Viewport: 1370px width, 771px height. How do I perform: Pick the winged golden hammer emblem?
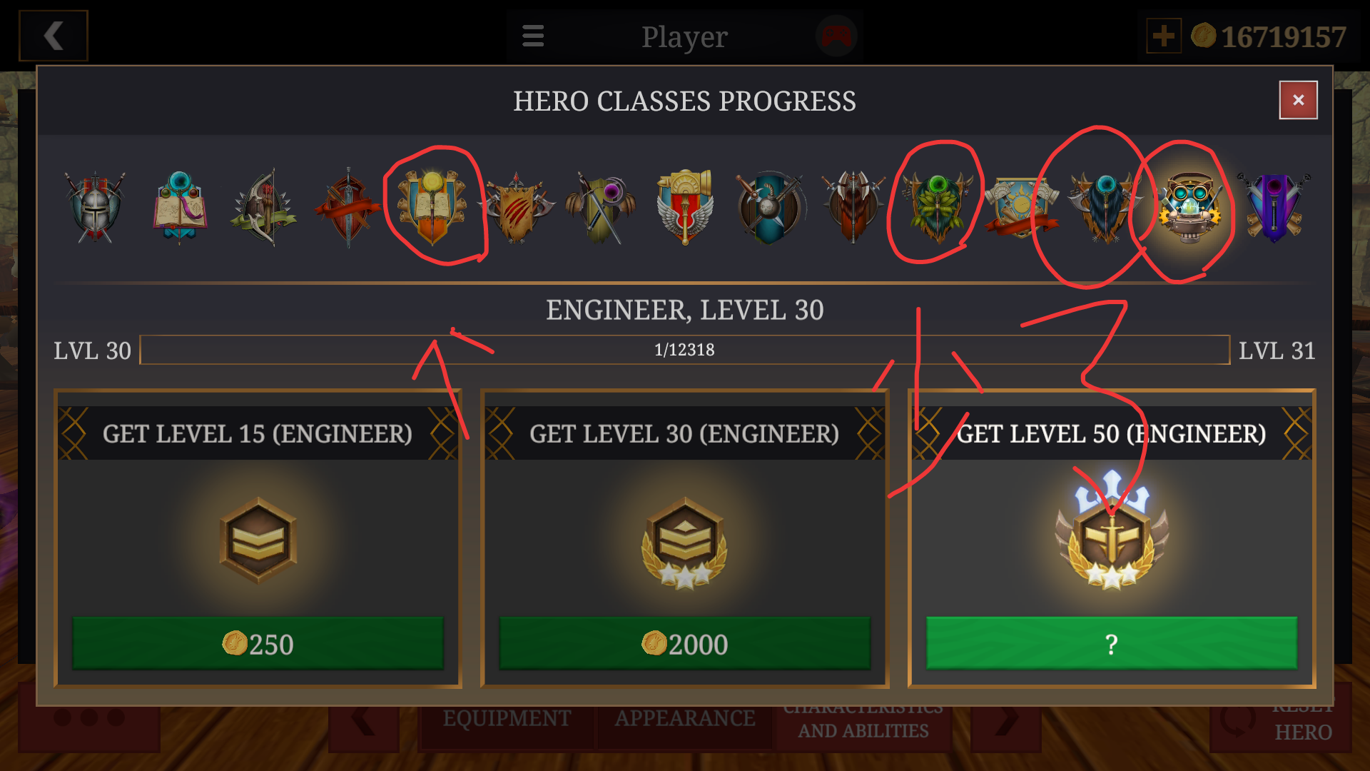coord(685,208)
